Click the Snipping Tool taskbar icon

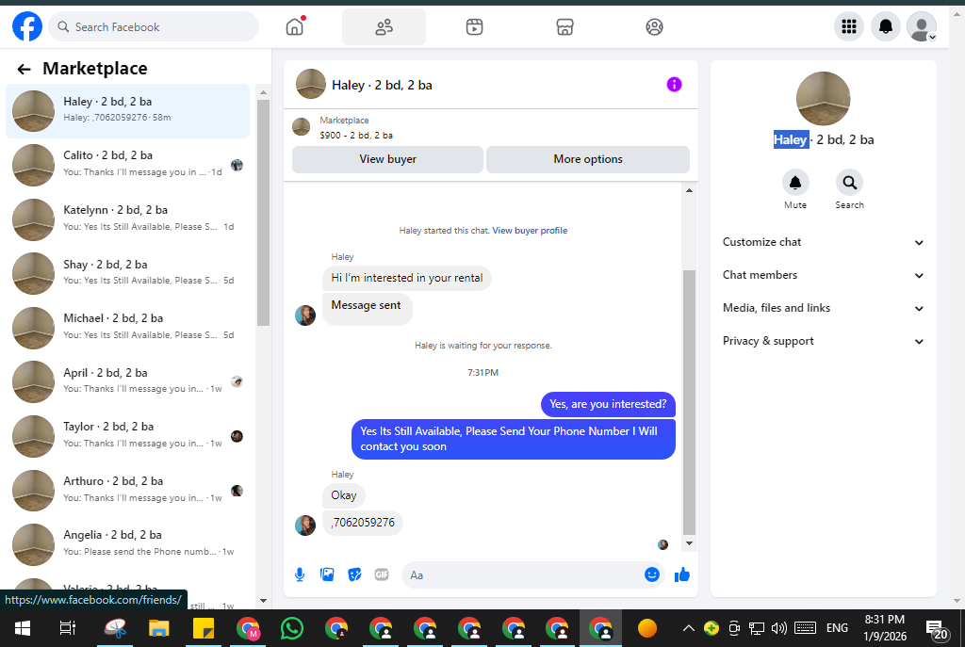pyautogui.click(x=115, y=628)
